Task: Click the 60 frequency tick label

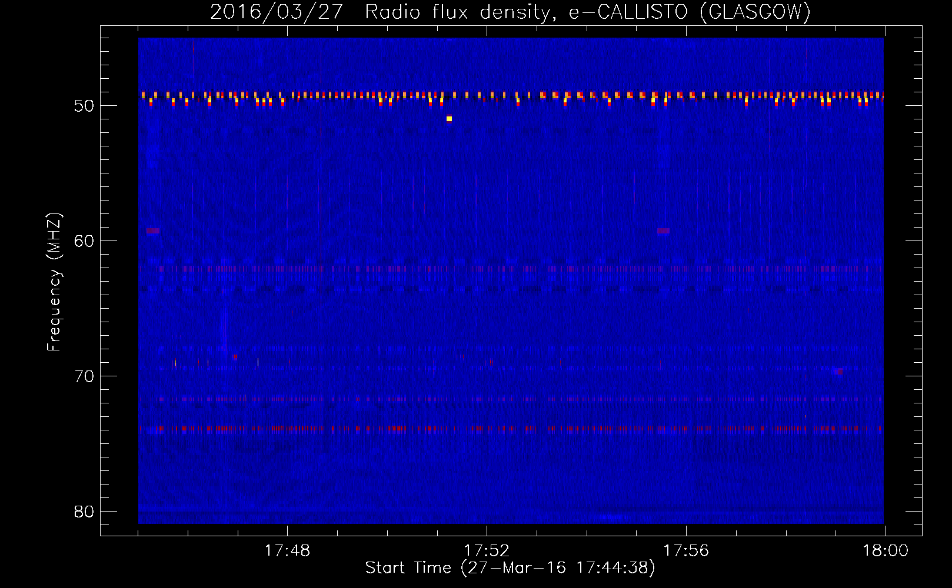Action: coord(84,241)
